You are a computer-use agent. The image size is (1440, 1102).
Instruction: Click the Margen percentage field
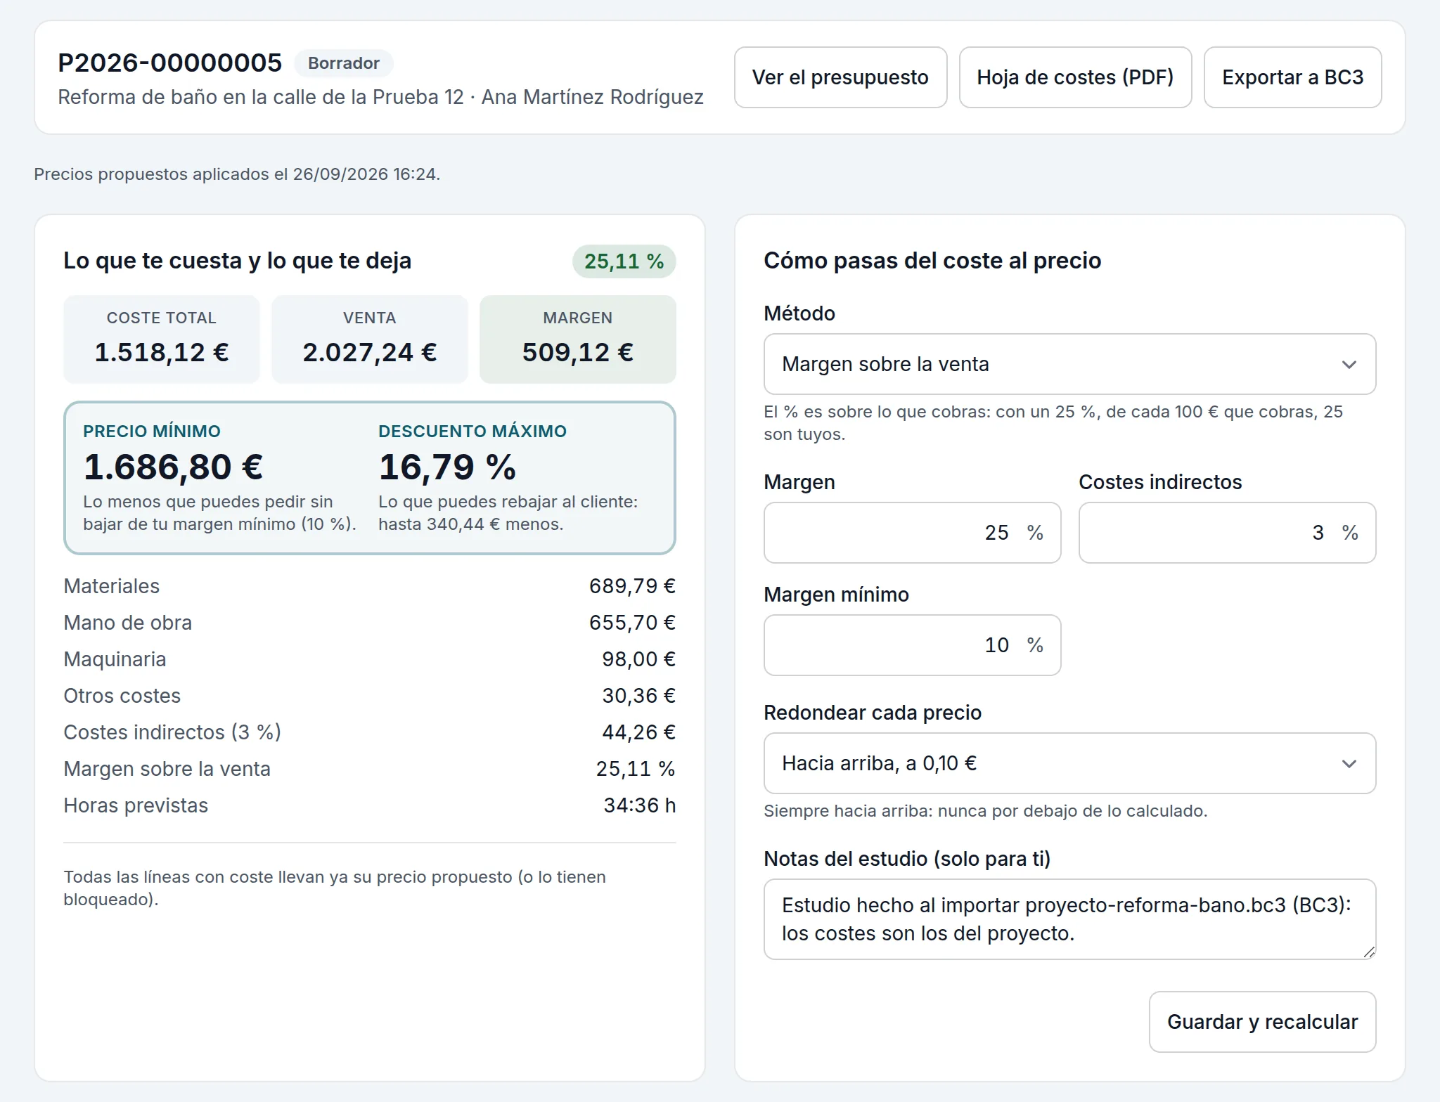tap(912, 533)
